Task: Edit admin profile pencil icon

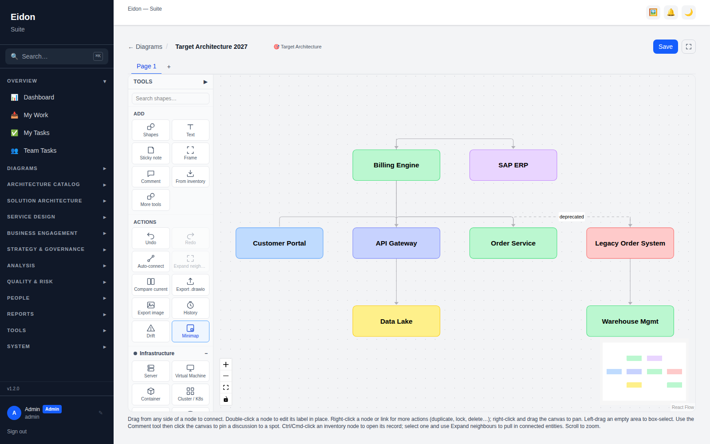Action: (x=101, y=412)
